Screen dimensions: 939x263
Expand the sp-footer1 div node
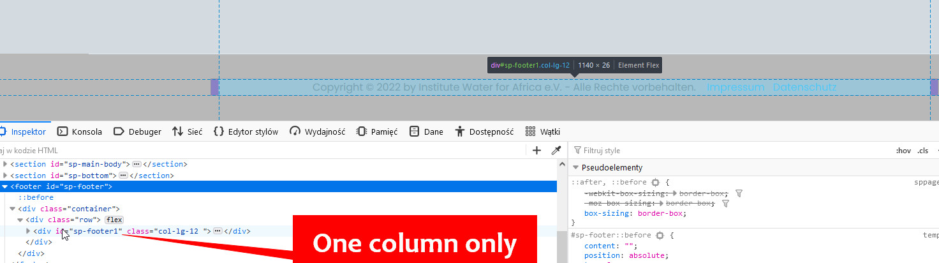28,230
